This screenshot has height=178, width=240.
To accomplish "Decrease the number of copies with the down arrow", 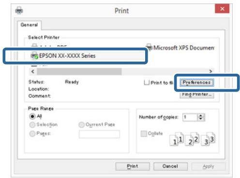I will [x=201, y=119].
